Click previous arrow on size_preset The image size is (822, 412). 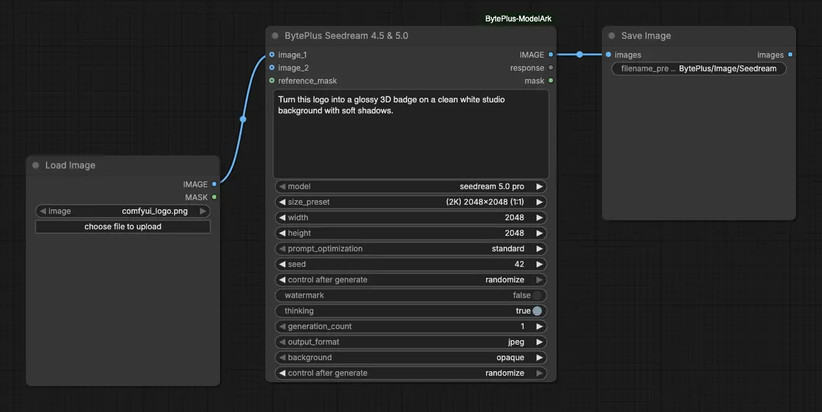(282, 202)
